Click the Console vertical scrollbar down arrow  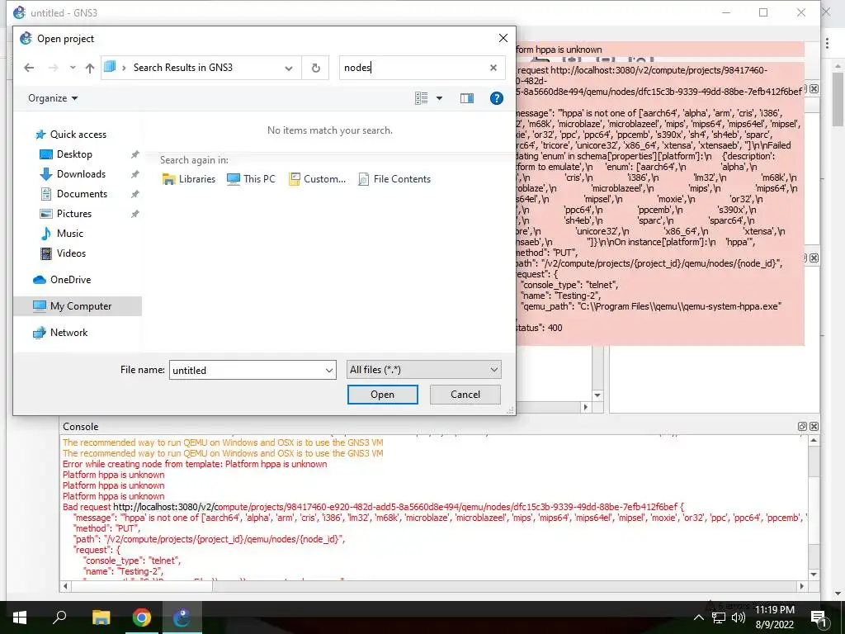coord(814,575)
